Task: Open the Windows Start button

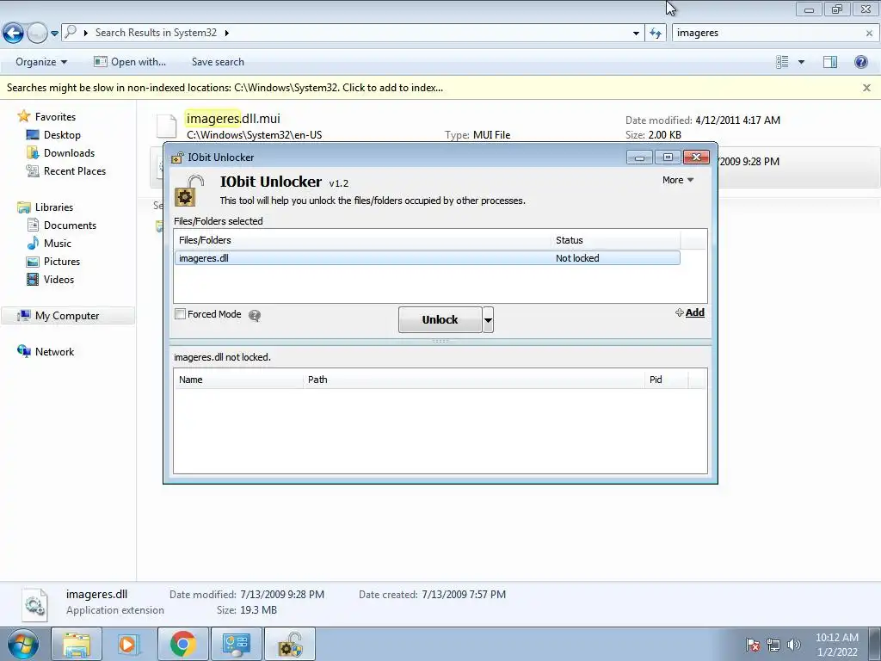Action: 23,644
